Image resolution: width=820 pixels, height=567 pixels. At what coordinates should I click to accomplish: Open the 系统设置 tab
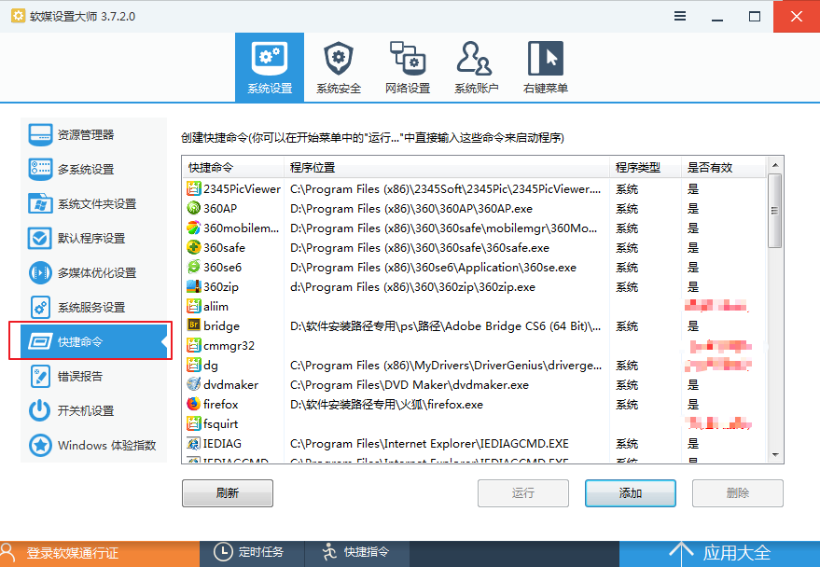coord(270,67)
